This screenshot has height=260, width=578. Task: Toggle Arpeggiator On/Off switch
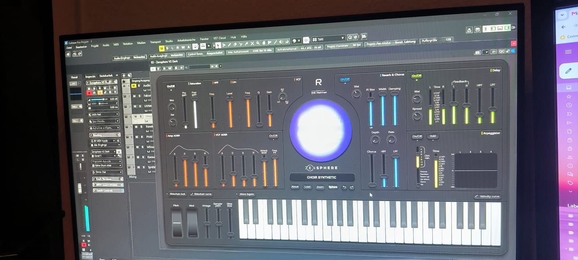click(417, 136)
